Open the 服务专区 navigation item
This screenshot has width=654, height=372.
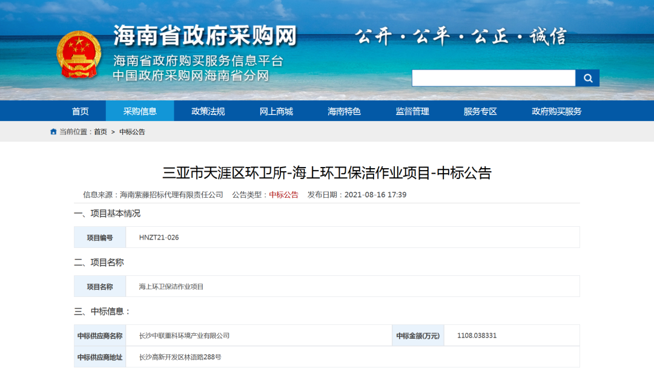[x=480, y=111]
